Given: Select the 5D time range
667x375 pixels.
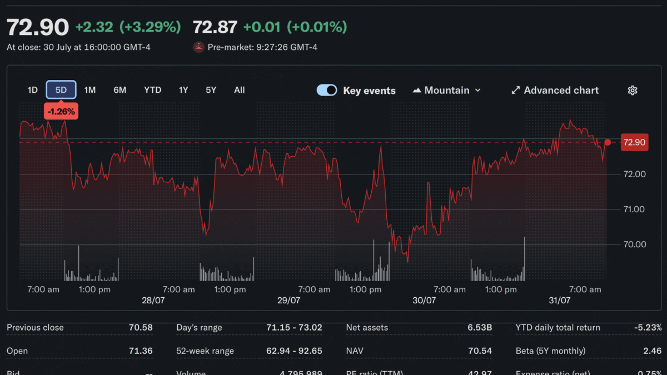Looking at the screenshot, I should tap(61, 90).
